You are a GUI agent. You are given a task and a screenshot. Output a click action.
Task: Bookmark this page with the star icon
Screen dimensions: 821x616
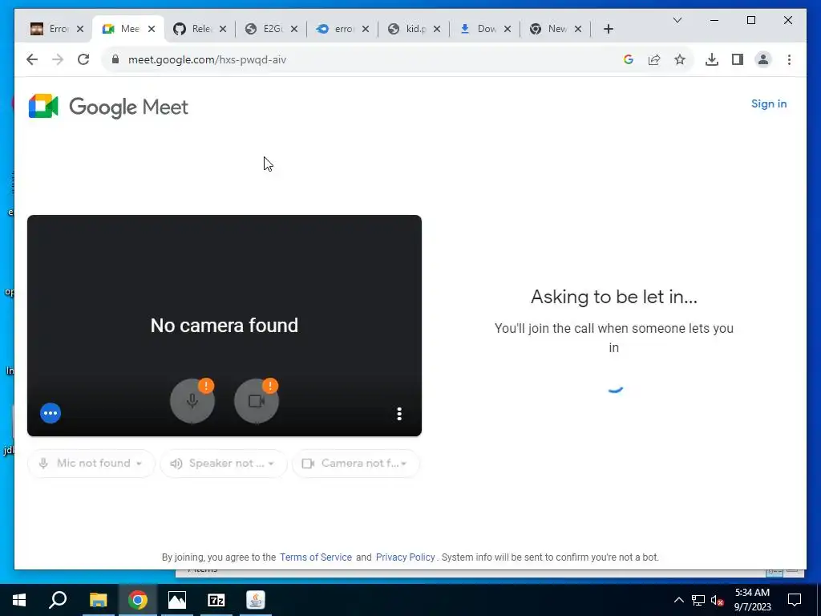[x=680, y=59]
